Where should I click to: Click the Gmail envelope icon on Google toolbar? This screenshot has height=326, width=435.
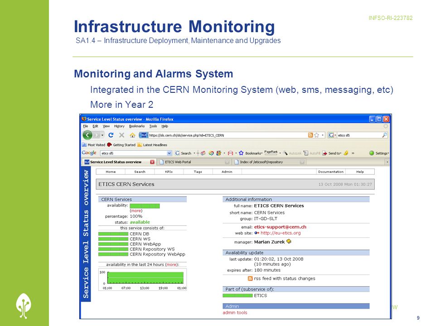(x=230, y=153)
